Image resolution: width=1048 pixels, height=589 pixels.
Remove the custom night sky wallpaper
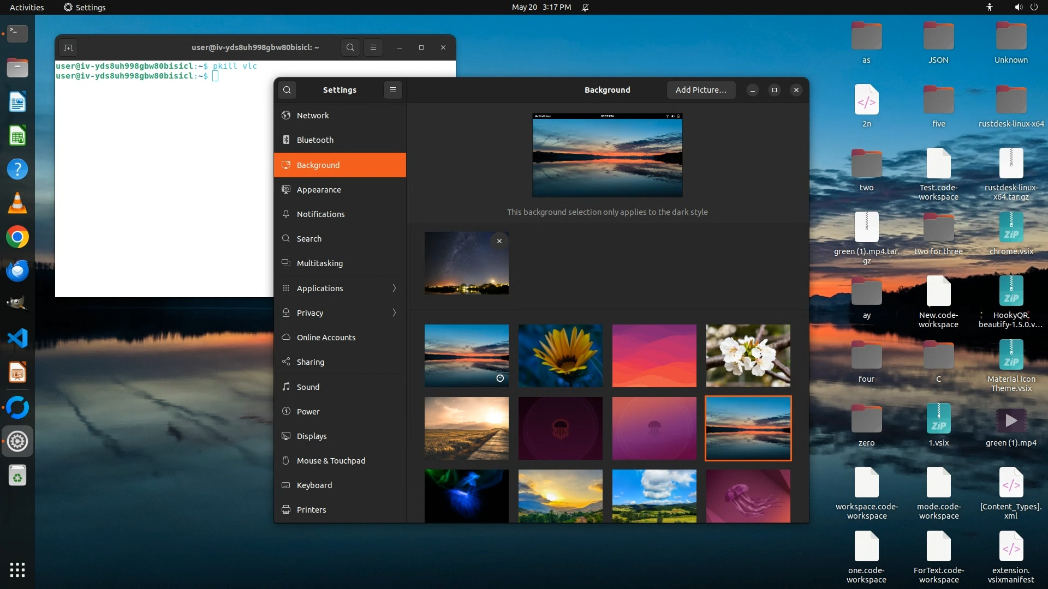(499, 241)
